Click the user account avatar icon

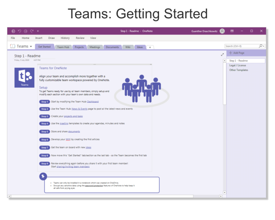(222, 31)
